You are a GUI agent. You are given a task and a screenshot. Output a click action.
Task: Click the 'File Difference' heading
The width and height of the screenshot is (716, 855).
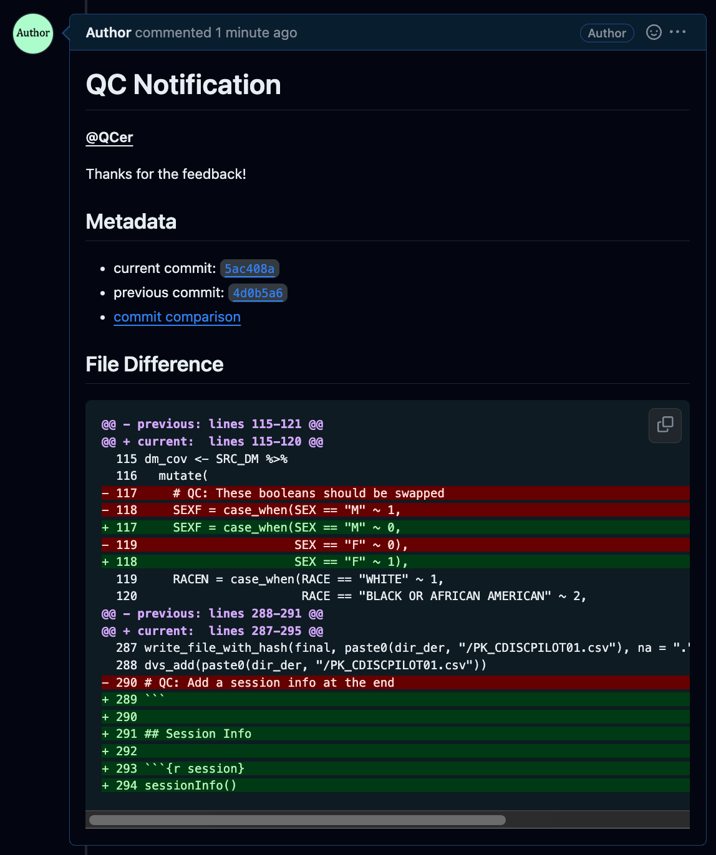tap(155, 365)
